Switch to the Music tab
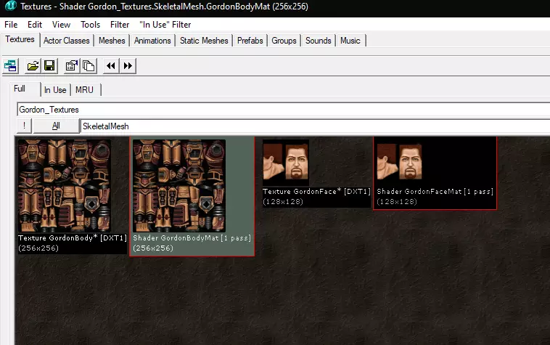Viewport: 550px width, 345px height. coord(350,41)
